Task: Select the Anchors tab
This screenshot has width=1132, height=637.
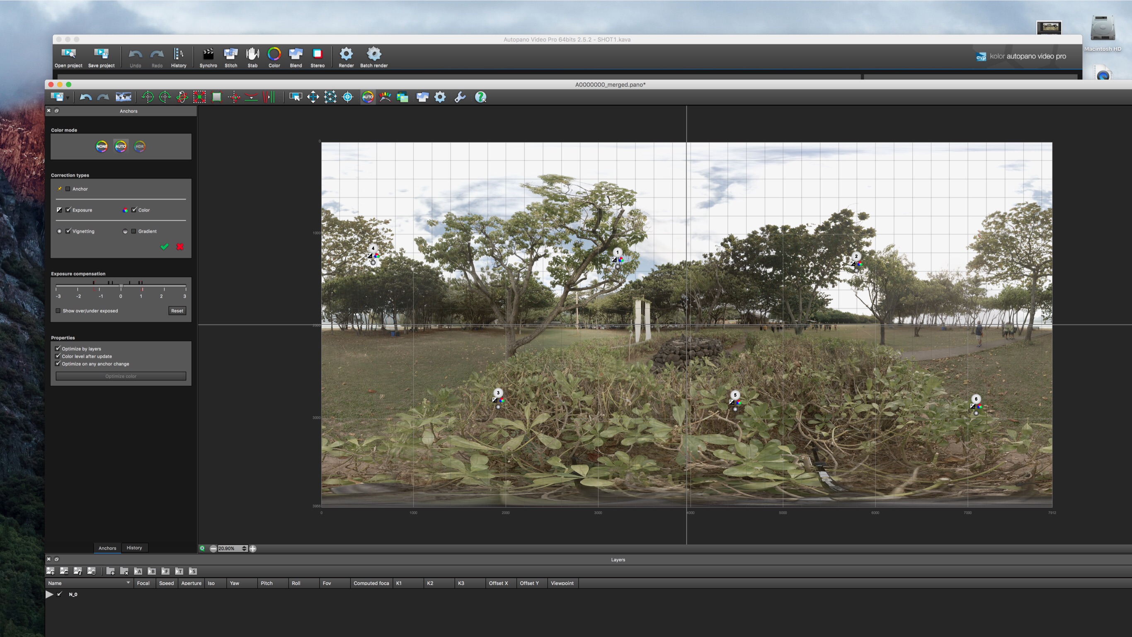Action: pos(107,548)
